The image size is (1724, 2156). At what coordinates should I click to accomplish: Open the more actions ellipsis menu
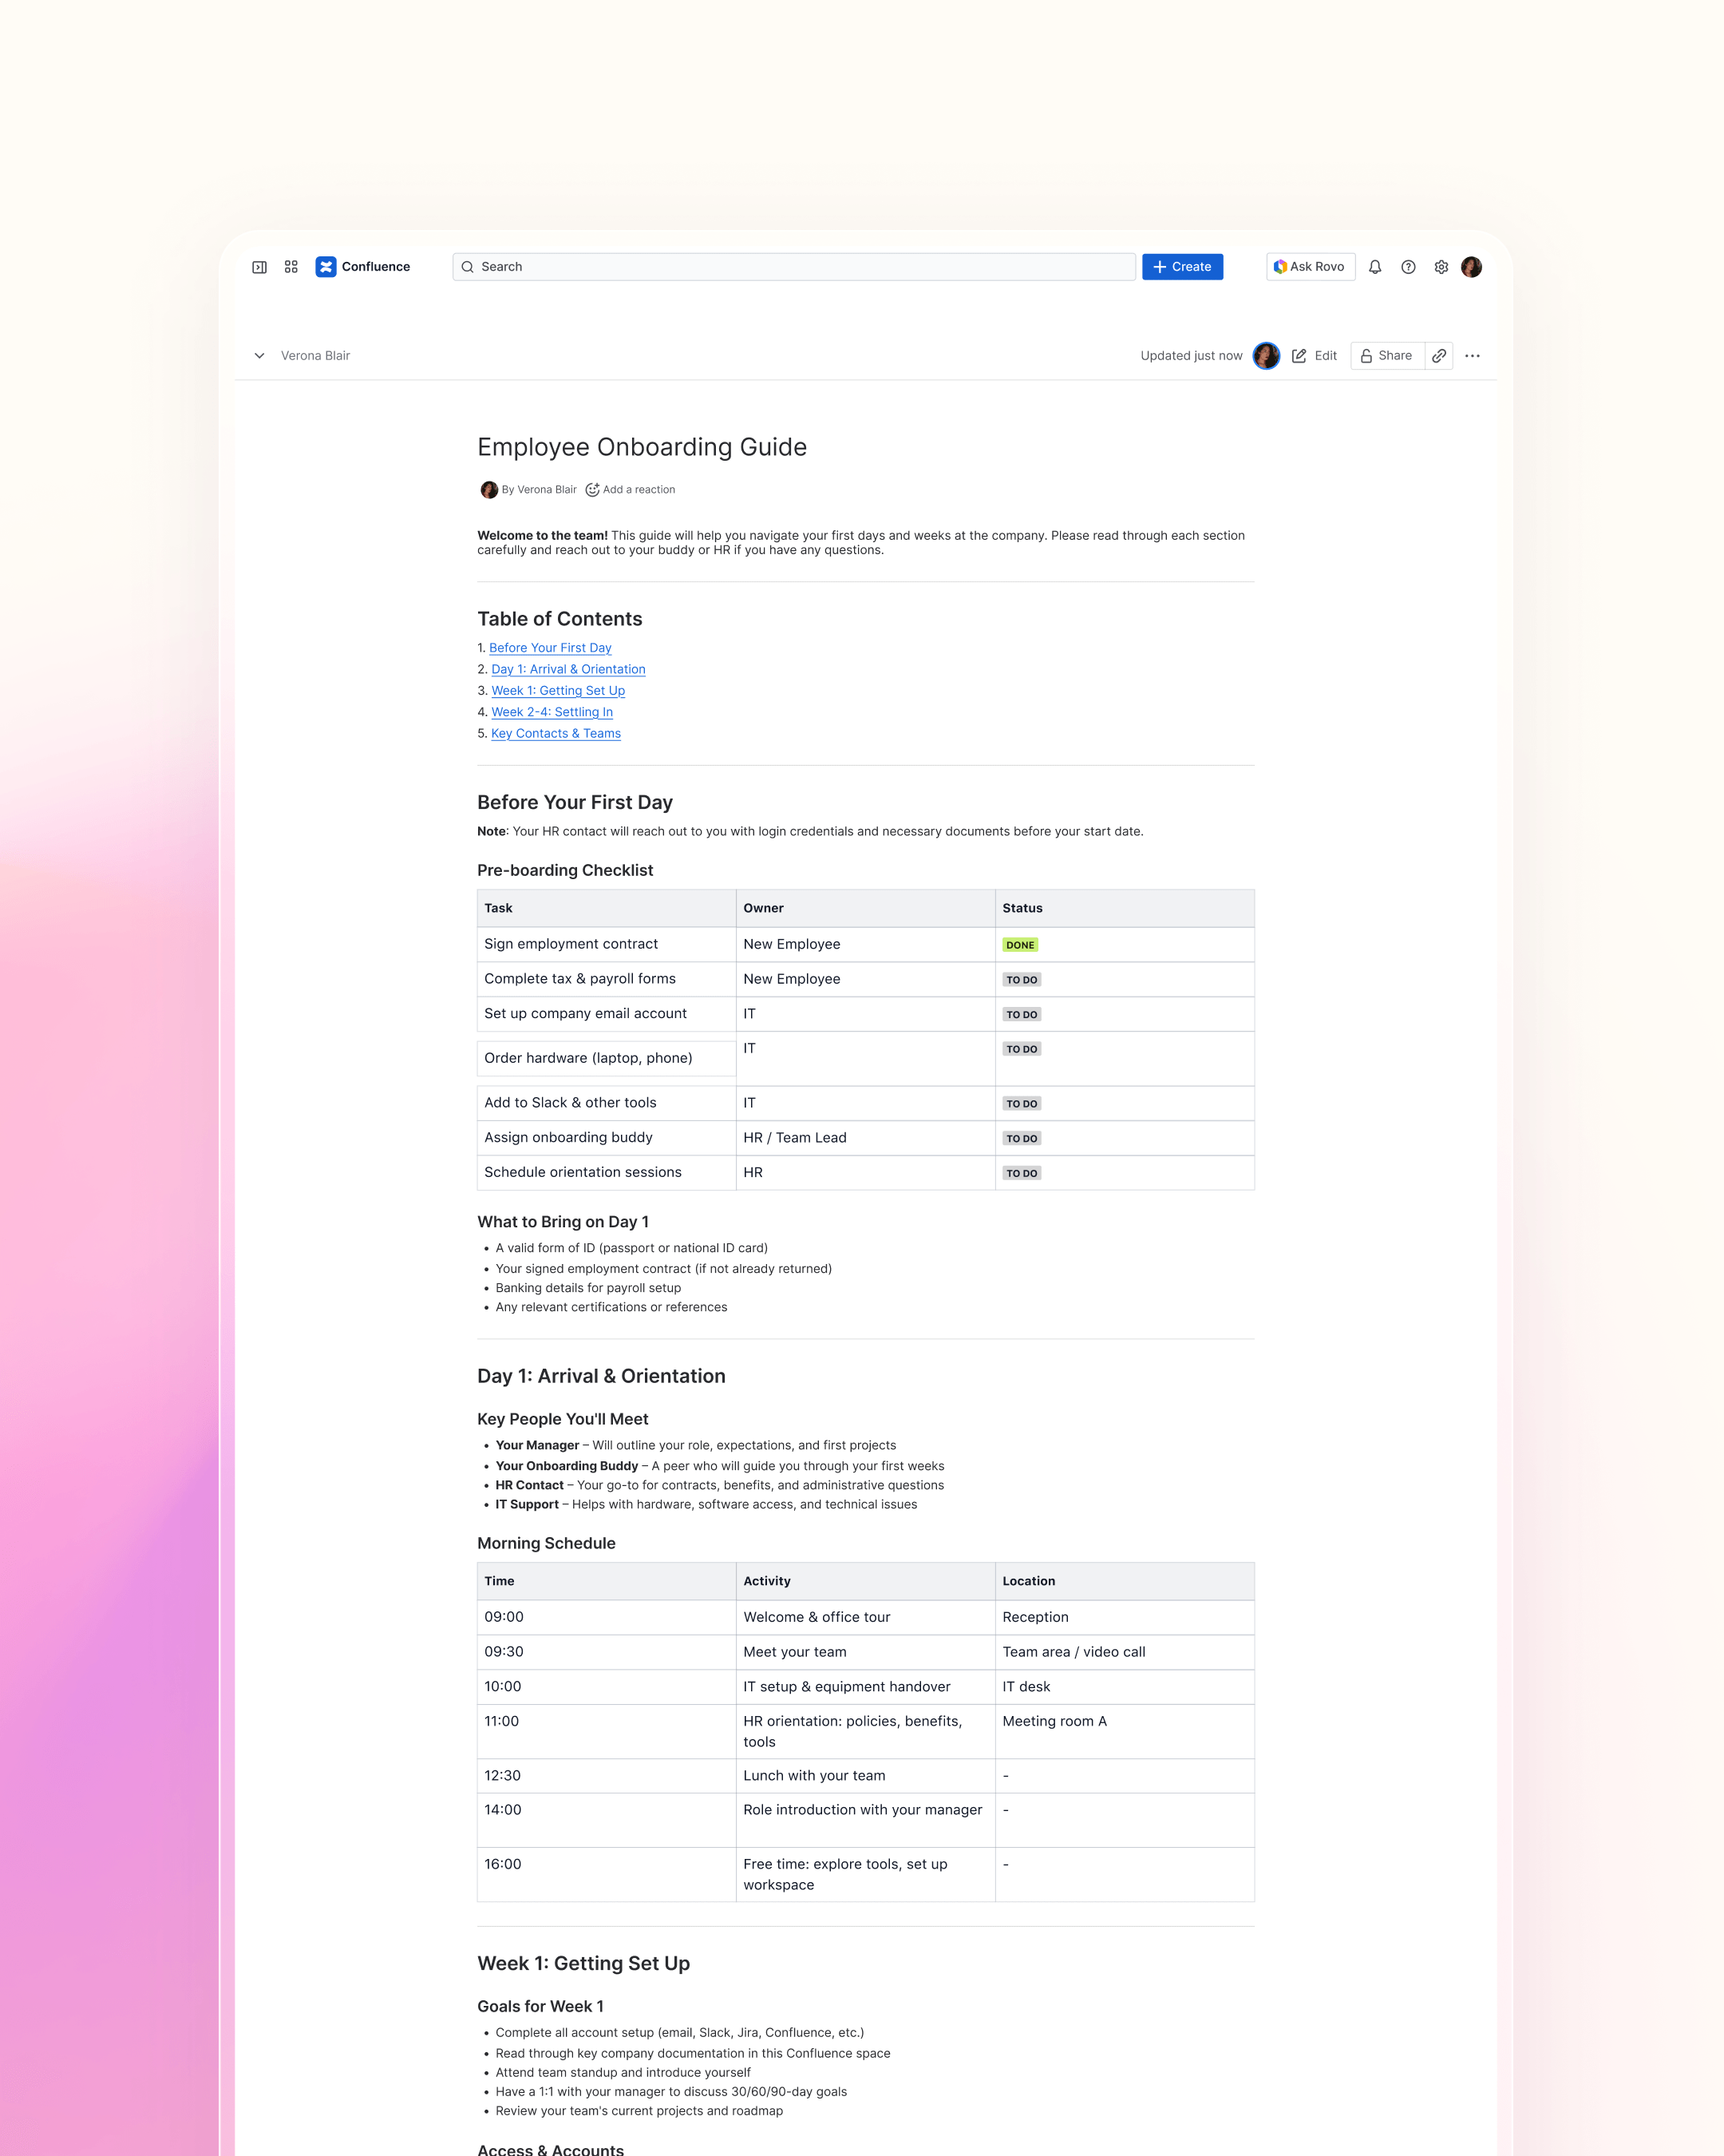(x=1472, y=356)
